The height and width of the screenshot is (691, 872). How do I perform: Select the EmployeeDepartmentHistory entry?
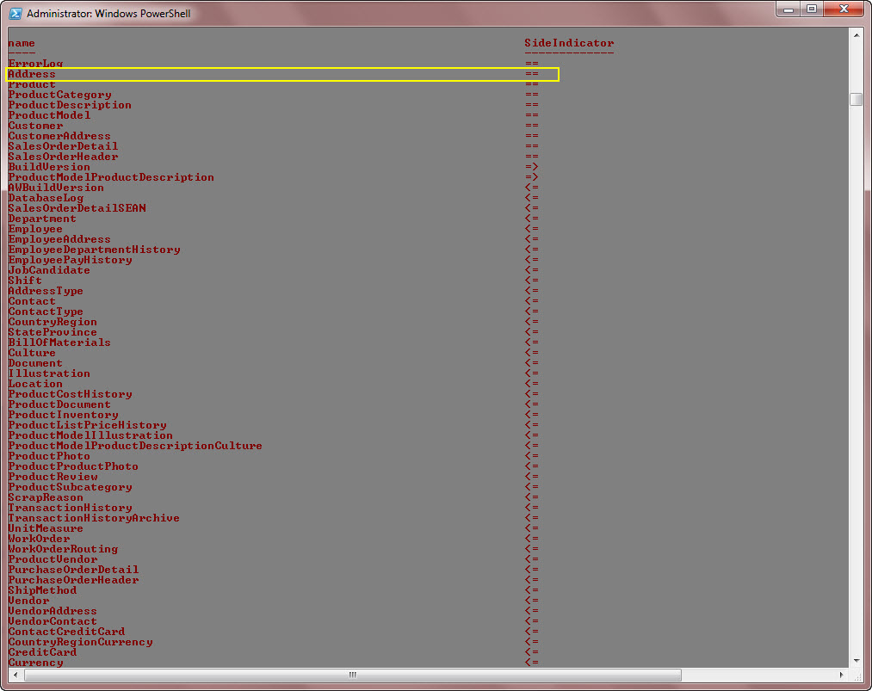(x=95, y=250)
